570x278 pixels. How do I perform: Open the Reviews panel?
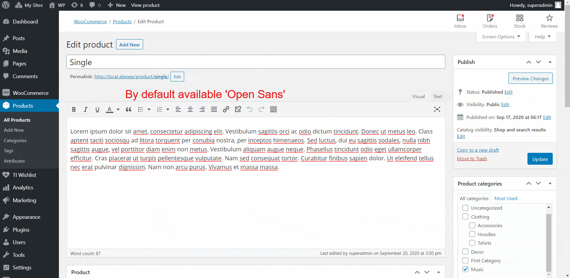pos(549,21)
